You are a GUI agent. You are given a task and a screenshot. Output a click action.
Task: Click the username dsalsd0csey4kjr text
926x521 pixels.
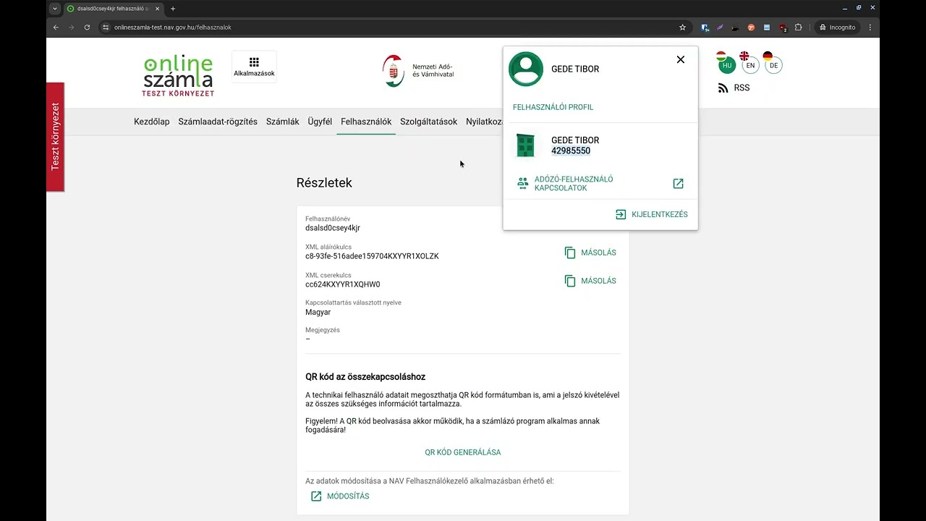coord(333,228)
